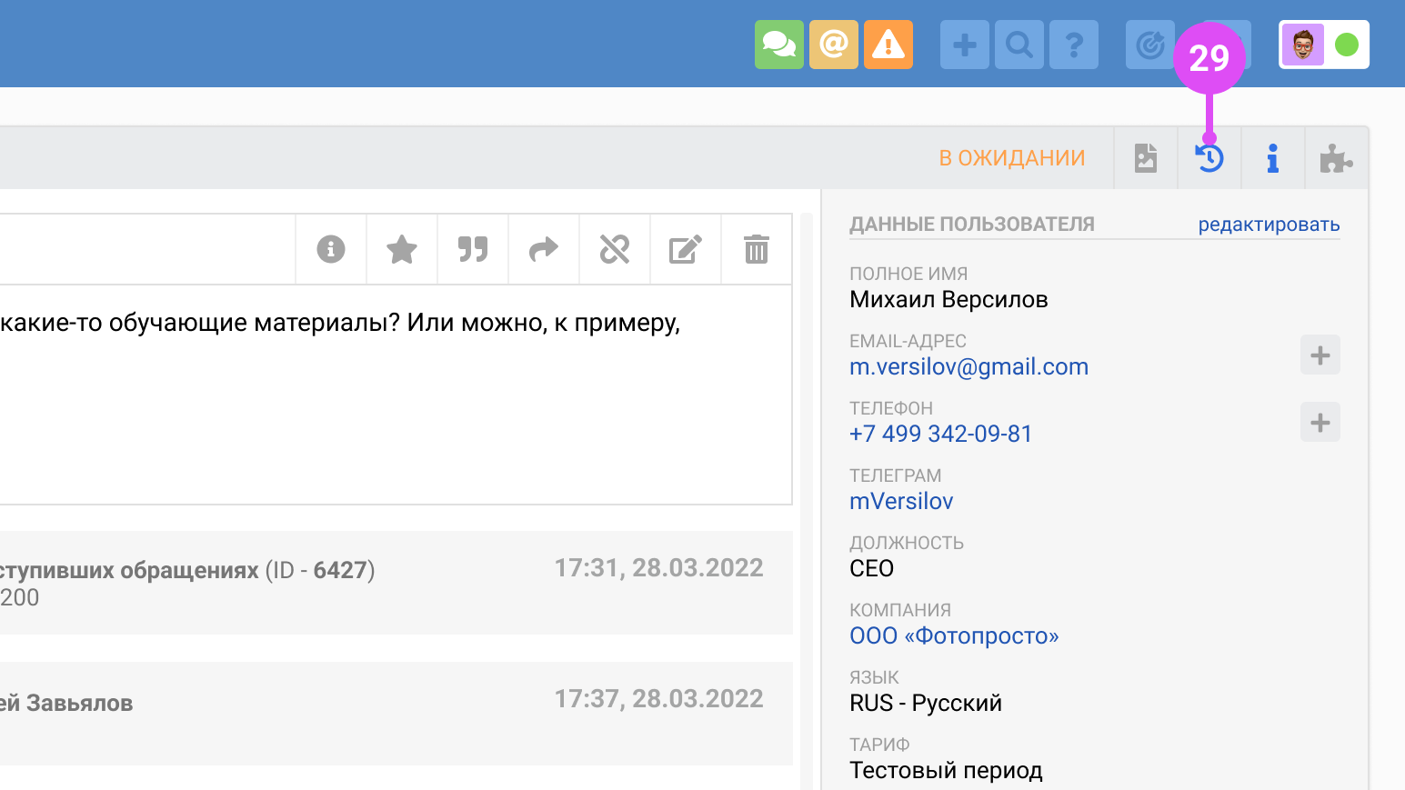Click the orange @ mentions icon
1405x790 pixels.
point(833,45)
